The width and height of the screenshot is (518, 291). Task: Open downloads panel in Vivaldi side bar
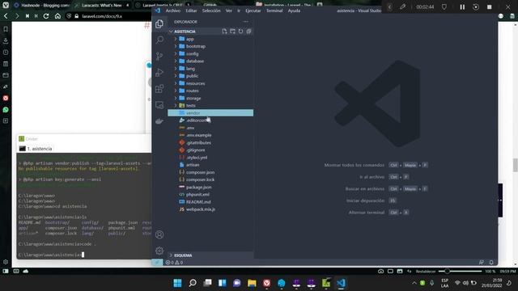click(6, 40)
